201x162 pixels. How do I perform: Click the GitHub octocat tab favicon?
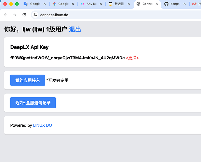(166, 4)
